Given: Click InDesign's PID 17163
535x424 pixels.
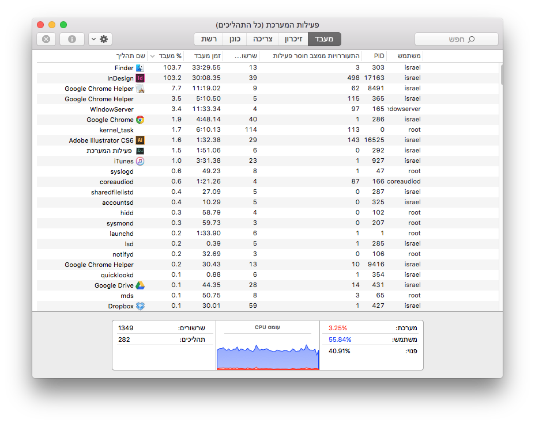Looking at the screenshot, I should click(374, 78).
